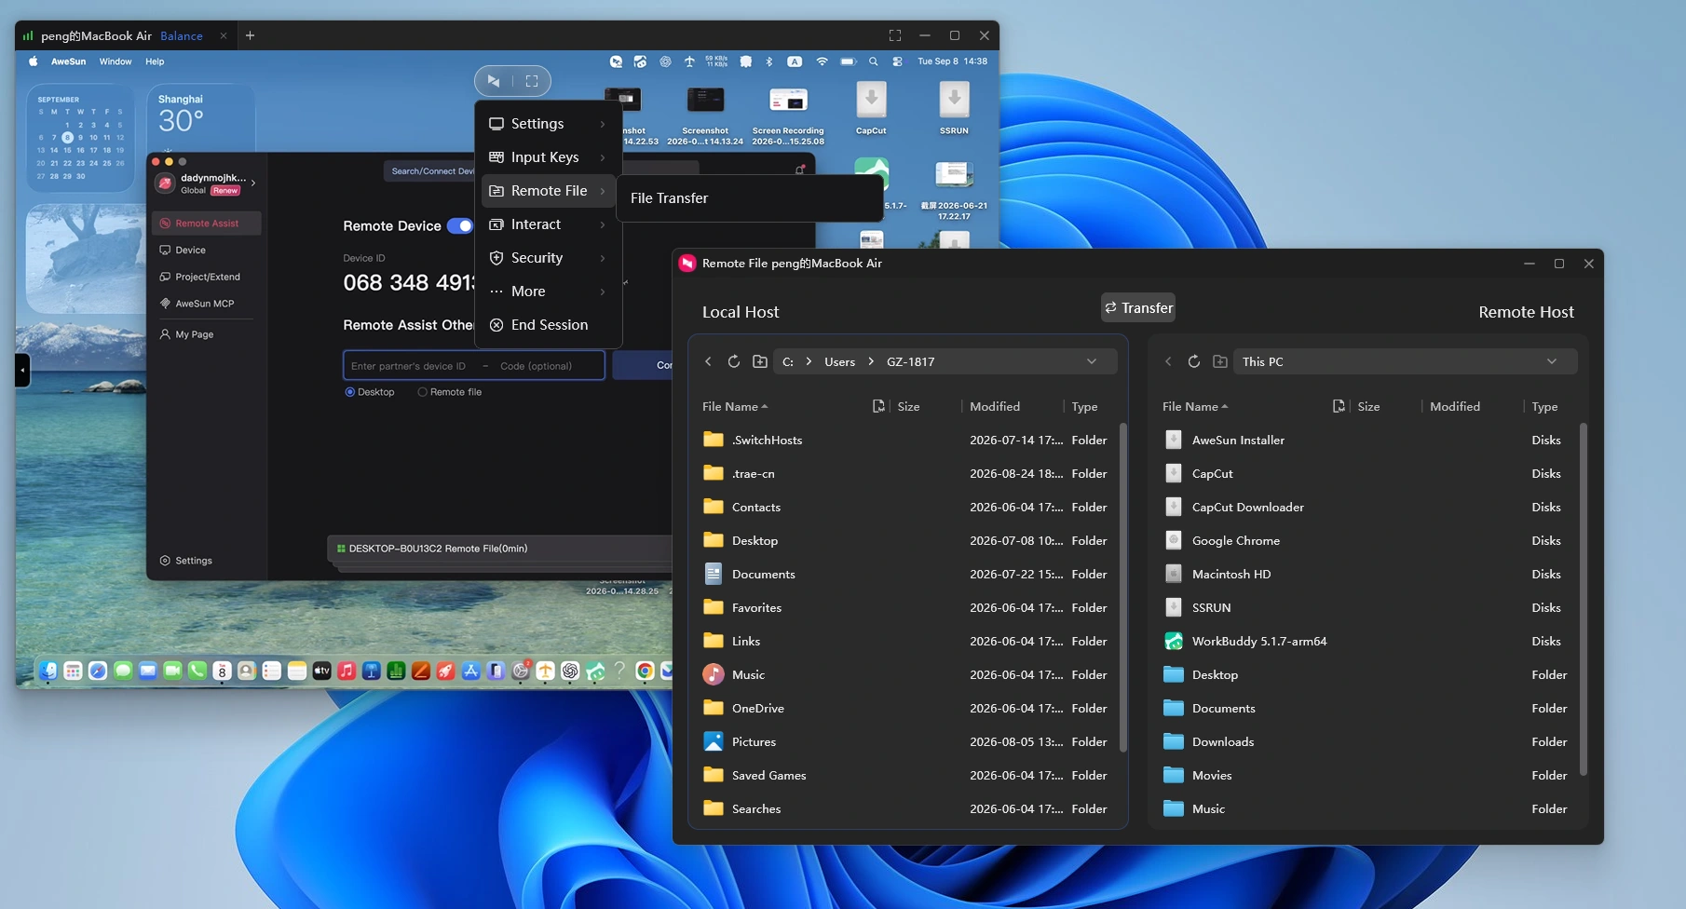The height and width of the screenshot is (909, 1686).
Task: Expand the Interact submenu
Action: point(549,224)
